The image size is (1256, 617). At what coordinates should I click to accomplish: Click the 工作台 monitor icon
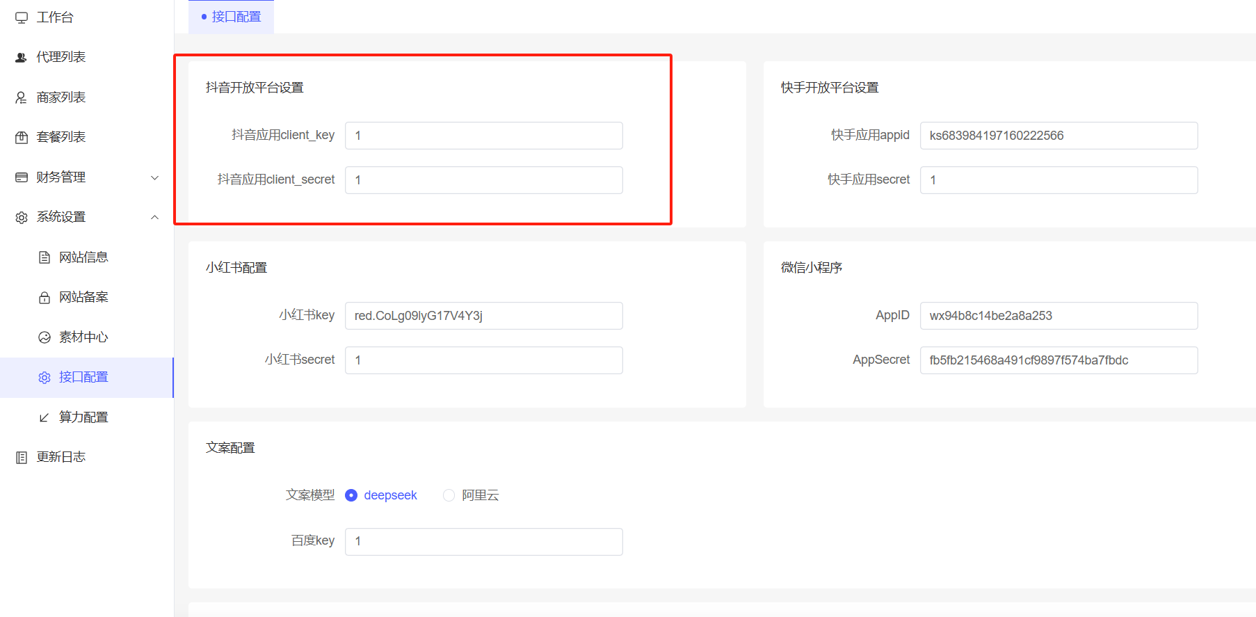(x=22, y=17)
